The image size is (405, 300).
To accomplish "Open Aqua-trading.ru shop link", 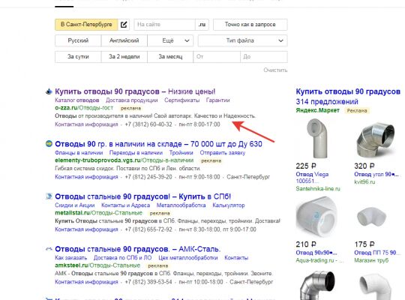I will point(319,260).
